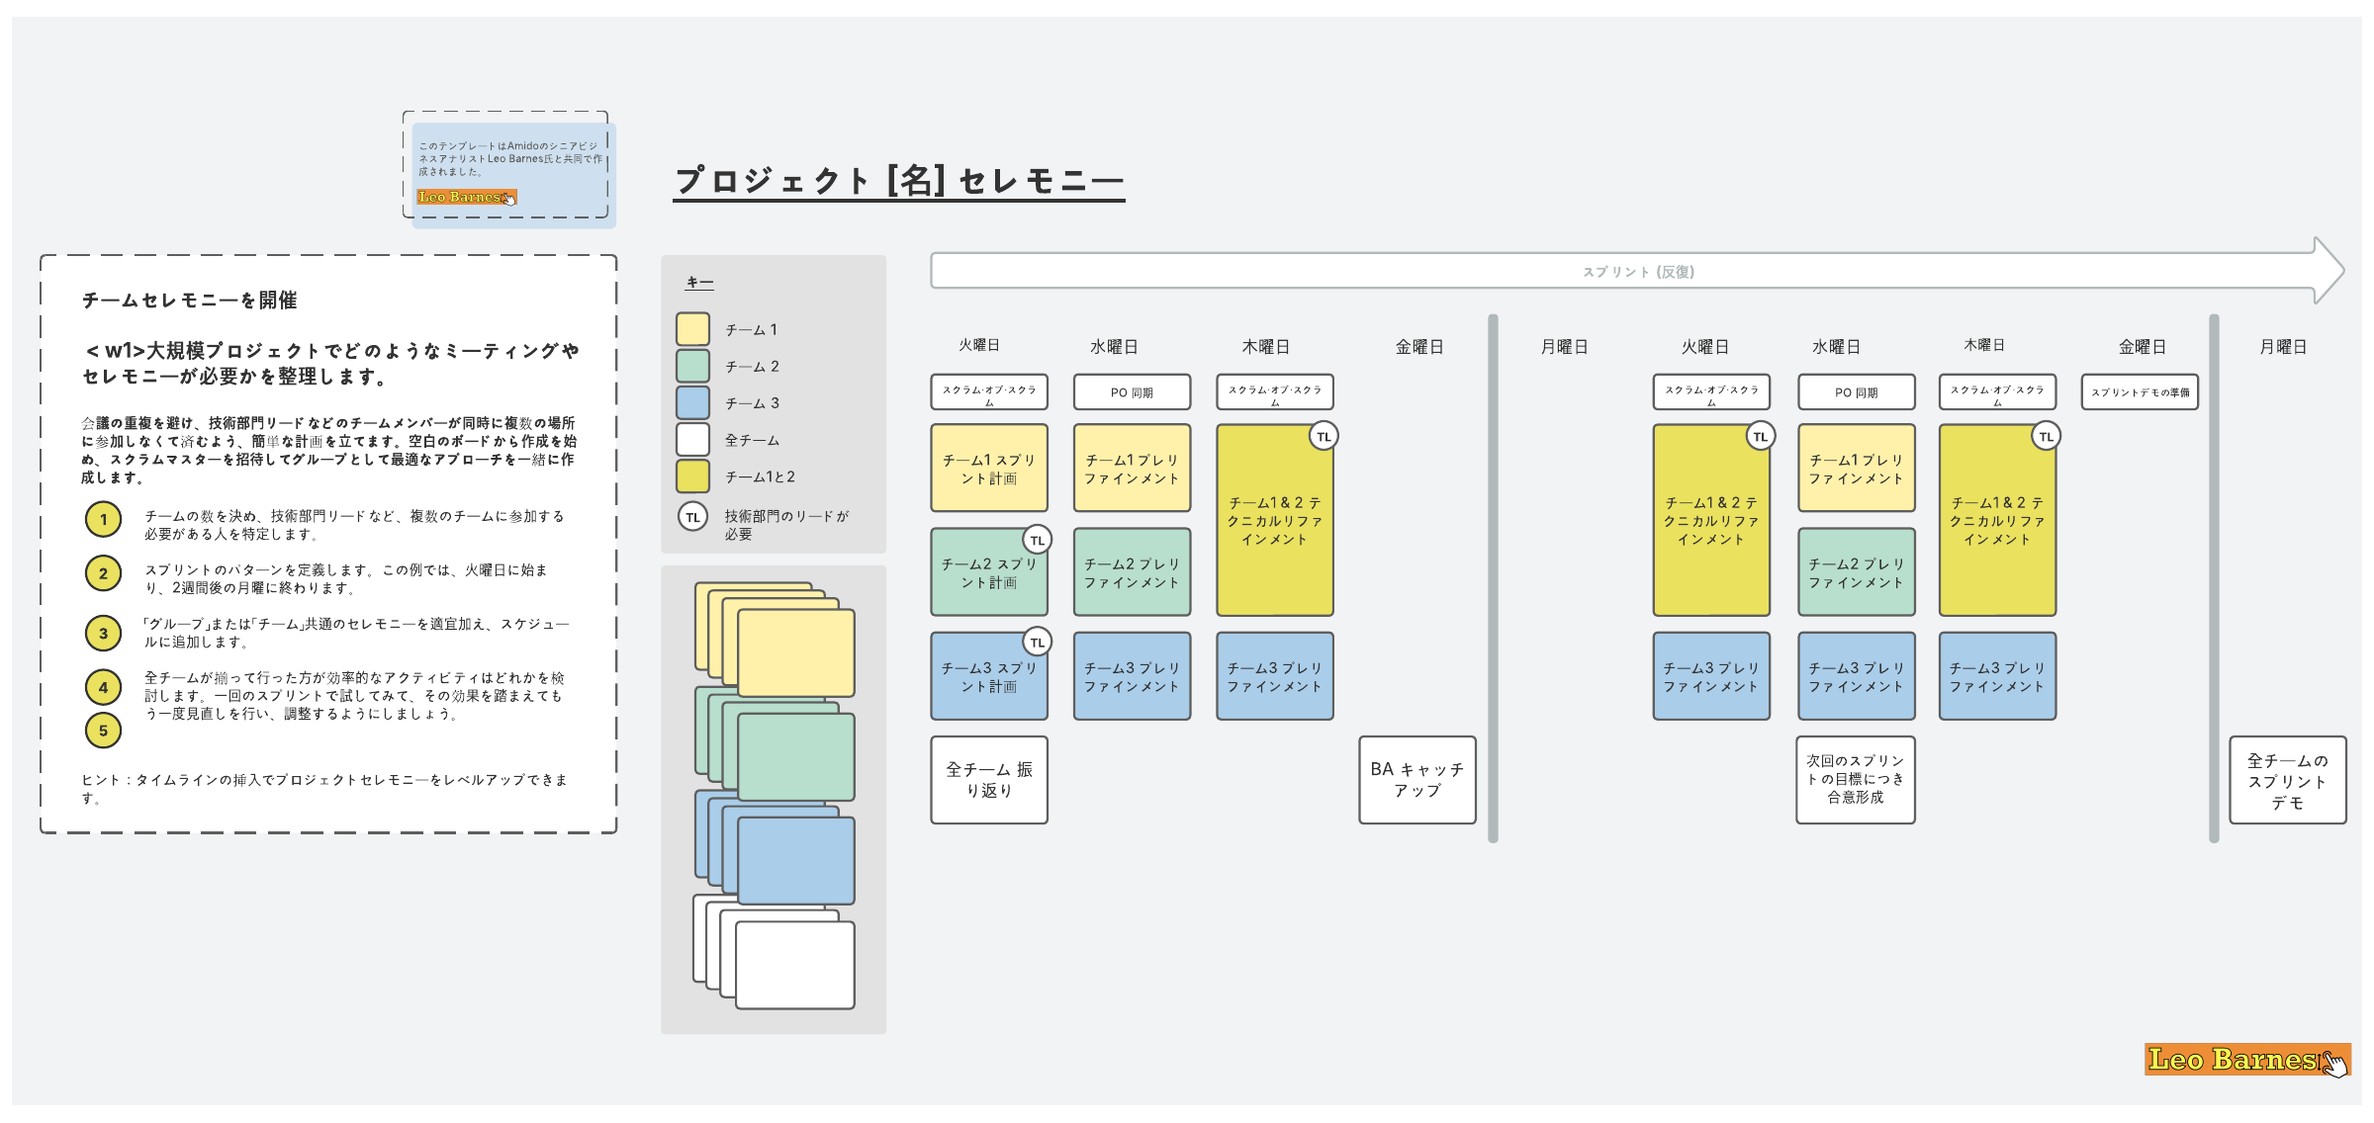Viewport: 2374px width, 1123px height.
Task: Pick the チーム1と2 dark yellow legend swatch
Action: [692, 475]
